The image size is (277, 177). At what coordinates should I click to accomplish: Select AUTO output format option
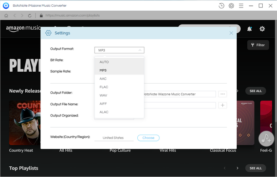(120, 62)
